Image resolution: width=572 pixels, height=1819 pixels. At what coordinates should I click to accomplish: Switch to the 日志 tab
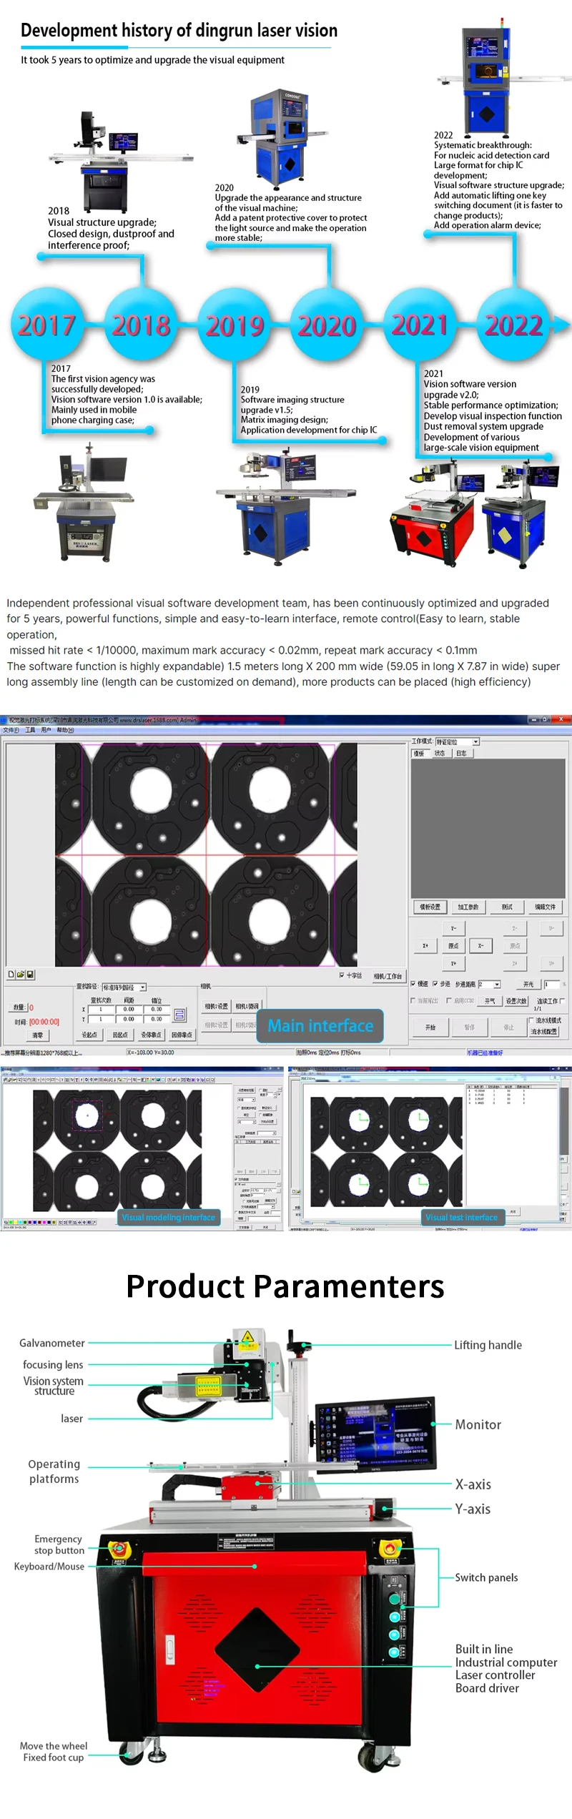pos(461,753)
